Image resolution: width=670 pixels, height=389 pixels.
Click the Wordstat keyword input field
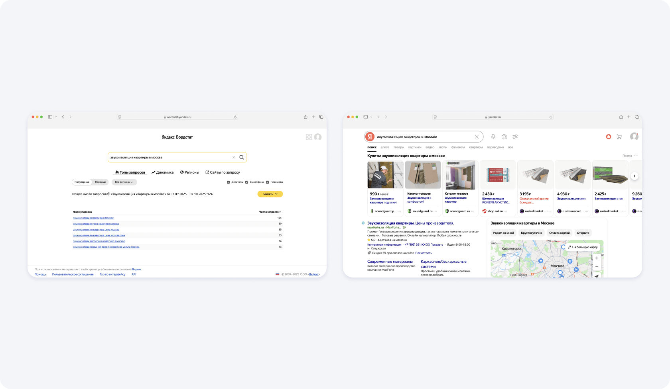(169, 157)
